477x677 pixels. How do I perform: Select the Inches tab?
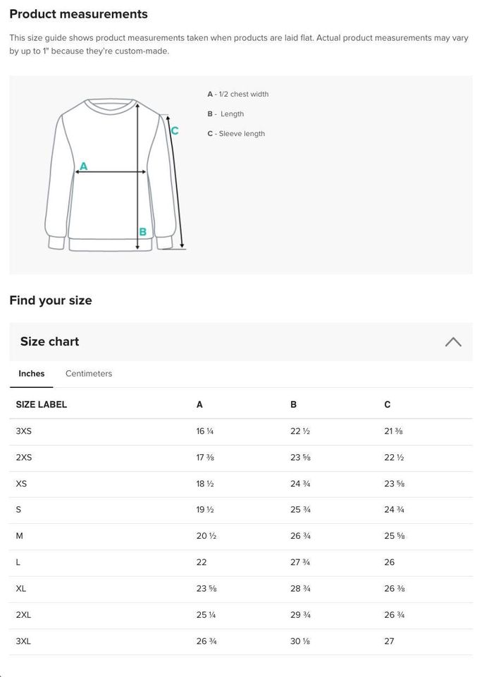coord(32,374)
